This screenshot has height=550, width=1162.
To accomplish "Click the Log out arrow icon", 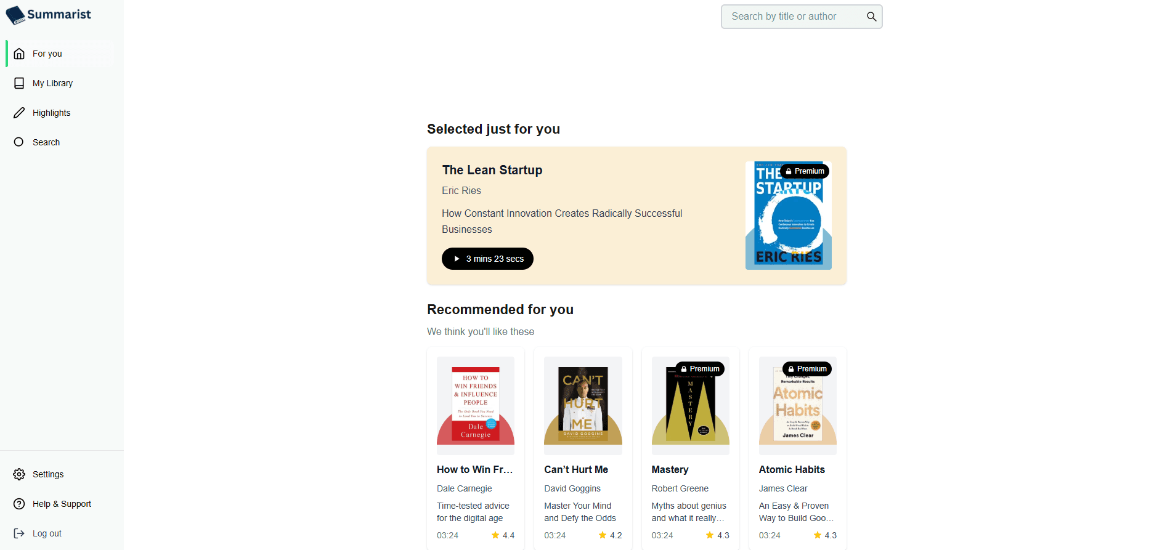I will click(x=19, y=533).
